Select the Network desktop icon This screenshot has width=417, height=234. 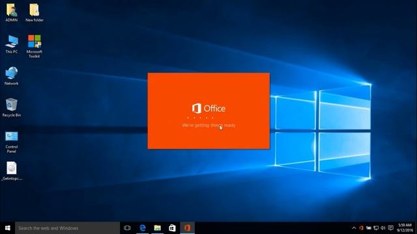tap(12, 76)
